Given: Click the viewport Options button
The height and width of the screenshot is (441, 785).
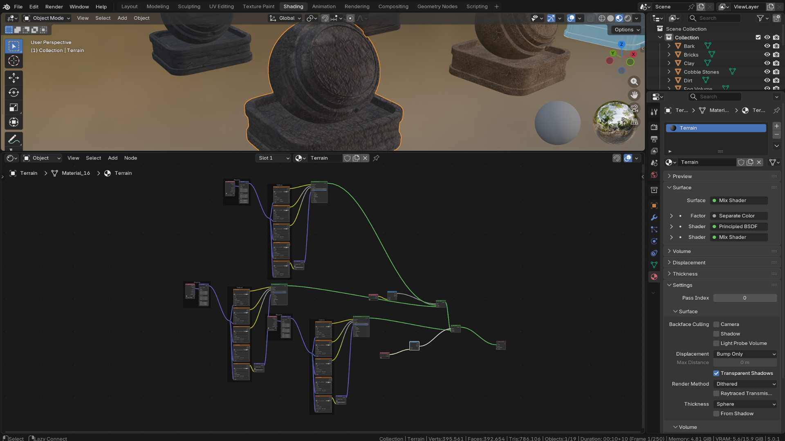Looking at the screenshot, I should click(x=627, y=29).
